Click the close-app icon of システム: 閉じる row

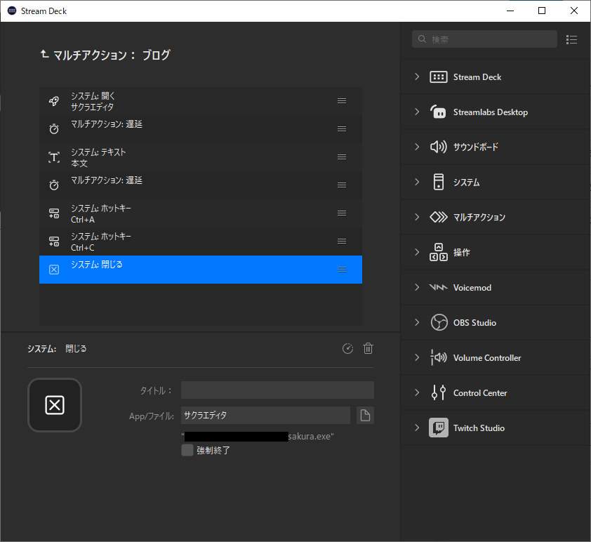click(x=54, y=270)
